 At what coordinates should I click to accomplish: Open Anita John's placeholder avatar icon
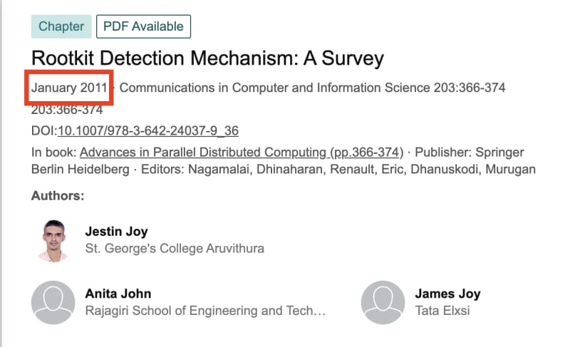[x=53, y=302]
